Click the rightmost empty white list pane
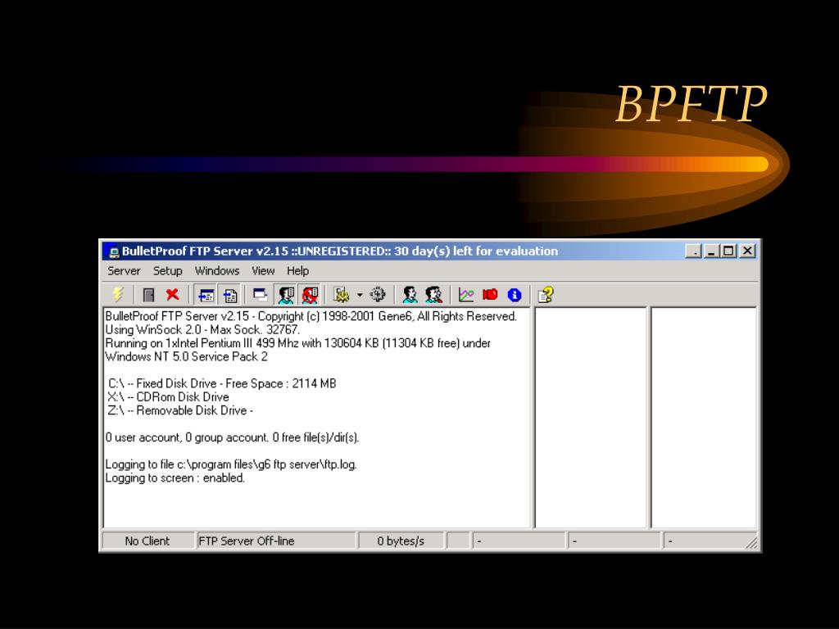 point(704,417)
